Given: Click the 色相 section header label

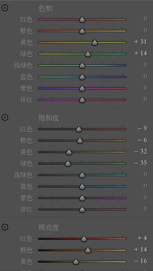Looking at the screenshot, I should click(x=46, y=8).
